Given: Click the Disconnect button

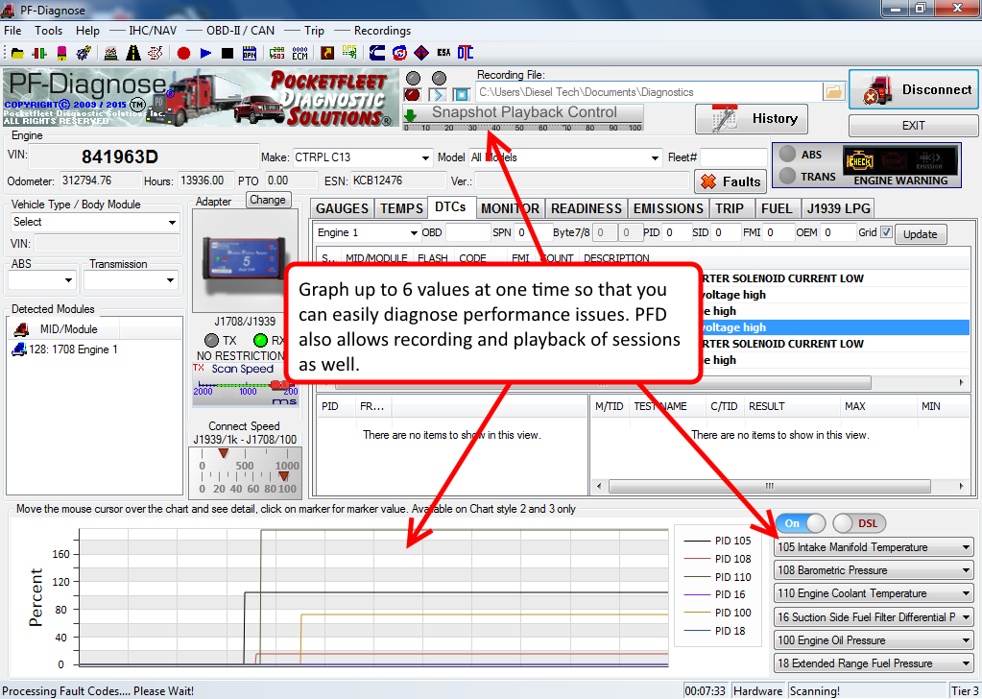Looking at the screenshot, I should 914,89.
